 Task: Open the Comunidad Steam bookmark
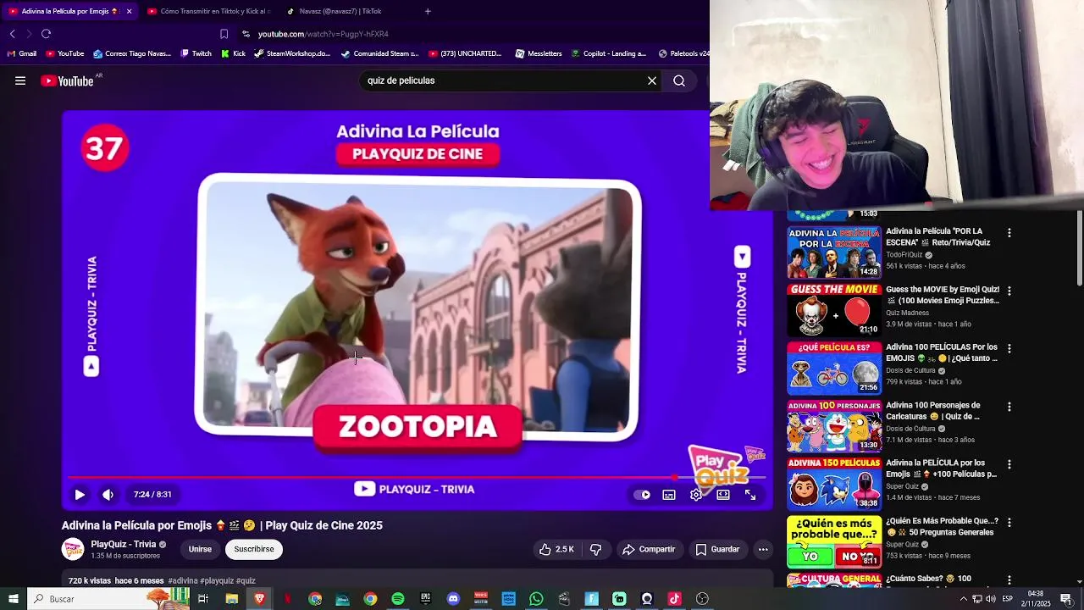(379, 53)
